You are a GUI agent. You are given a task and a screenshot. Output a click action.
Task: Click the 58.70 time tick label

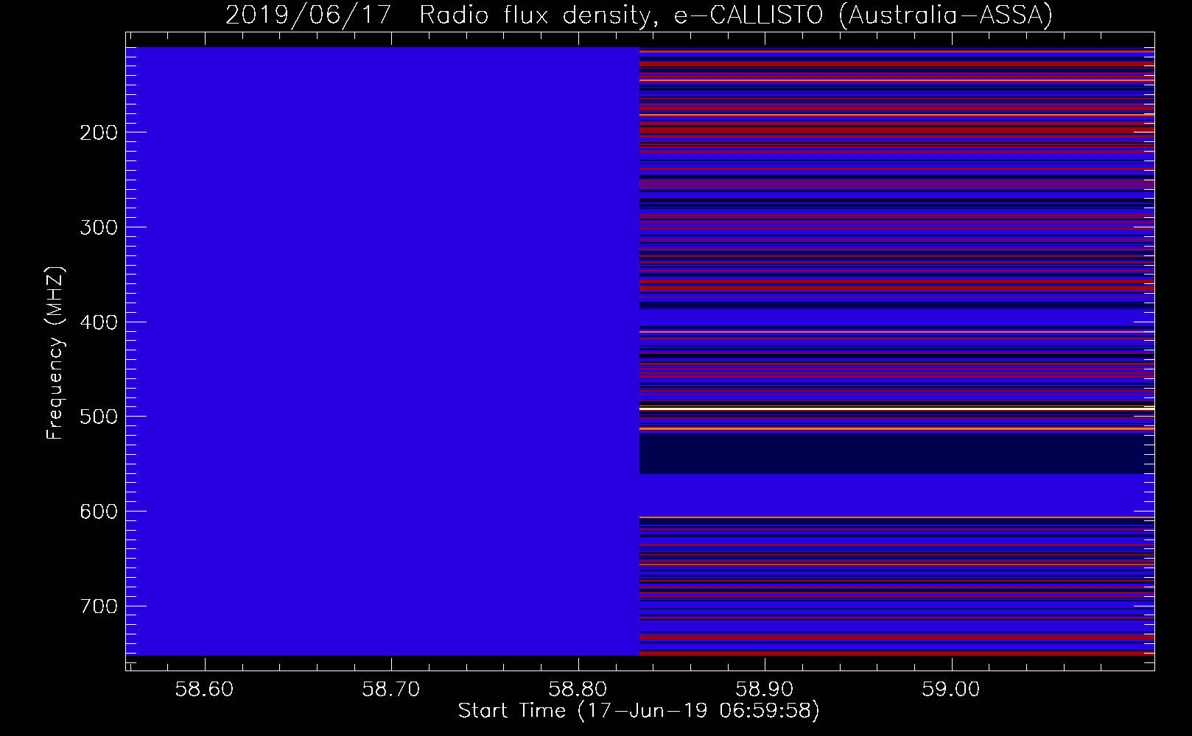[x=391, y=689]
